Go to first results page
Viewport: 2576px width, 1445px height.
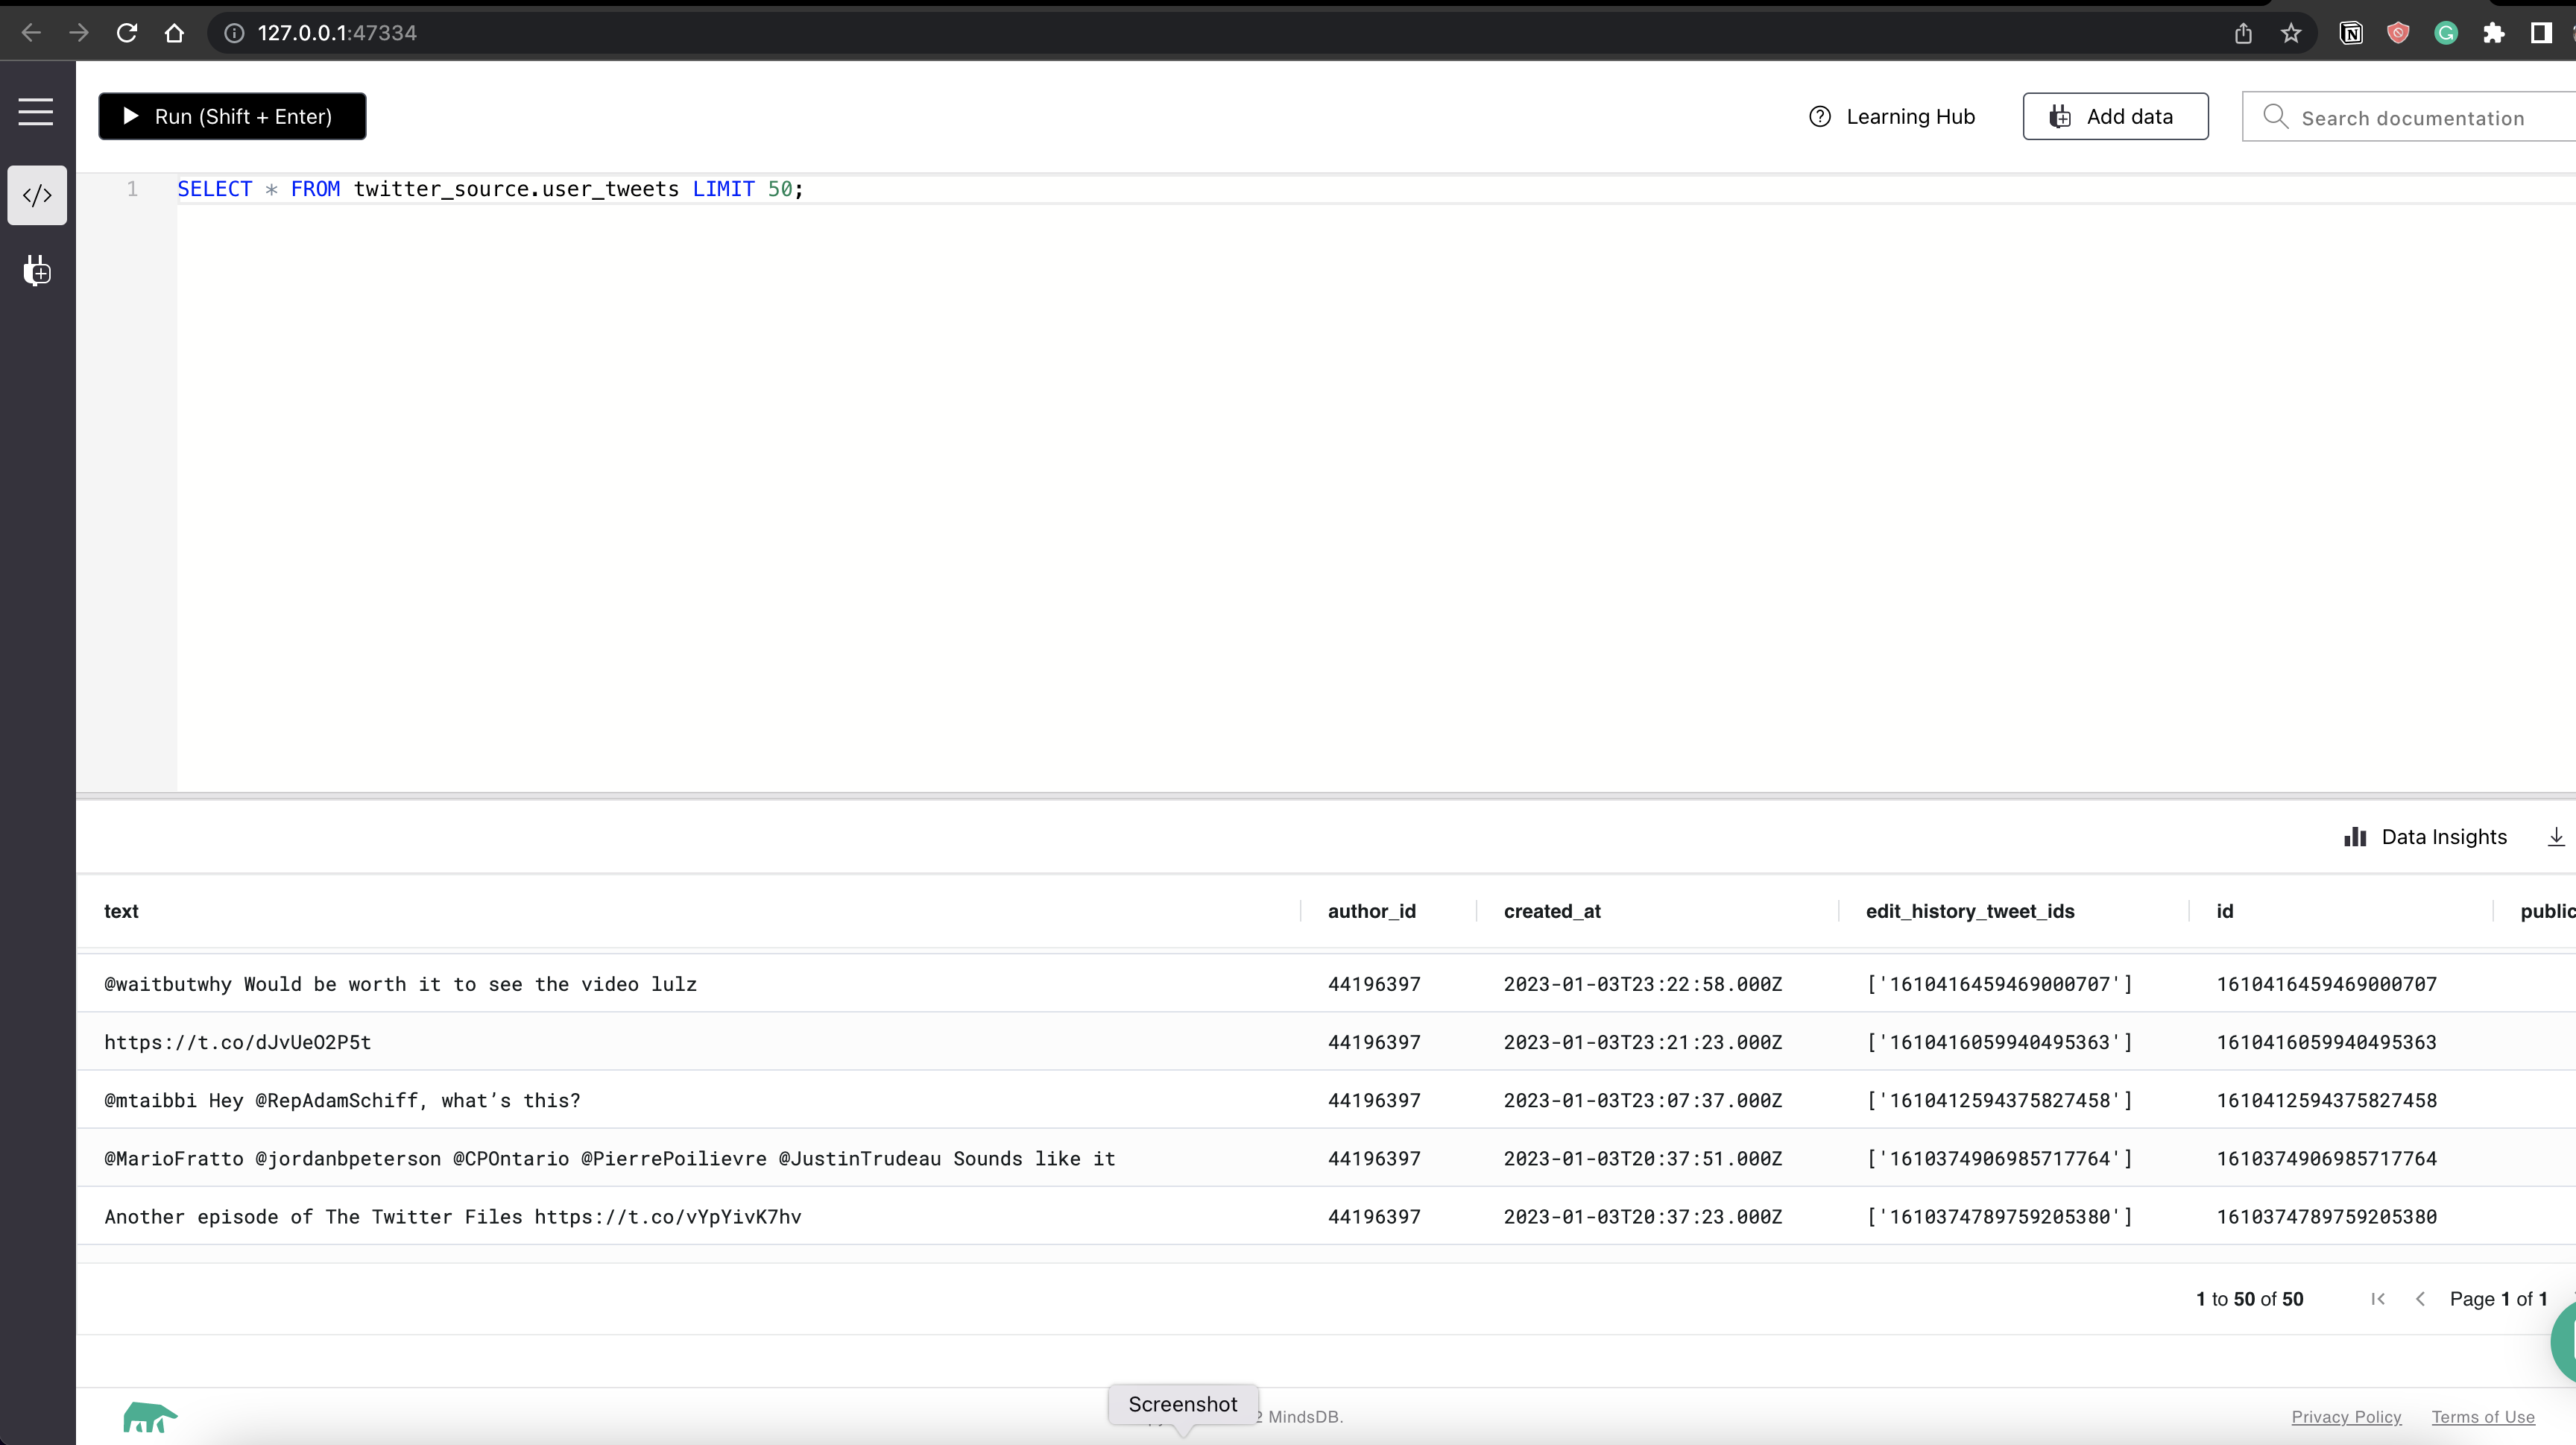point(2378,1299)
